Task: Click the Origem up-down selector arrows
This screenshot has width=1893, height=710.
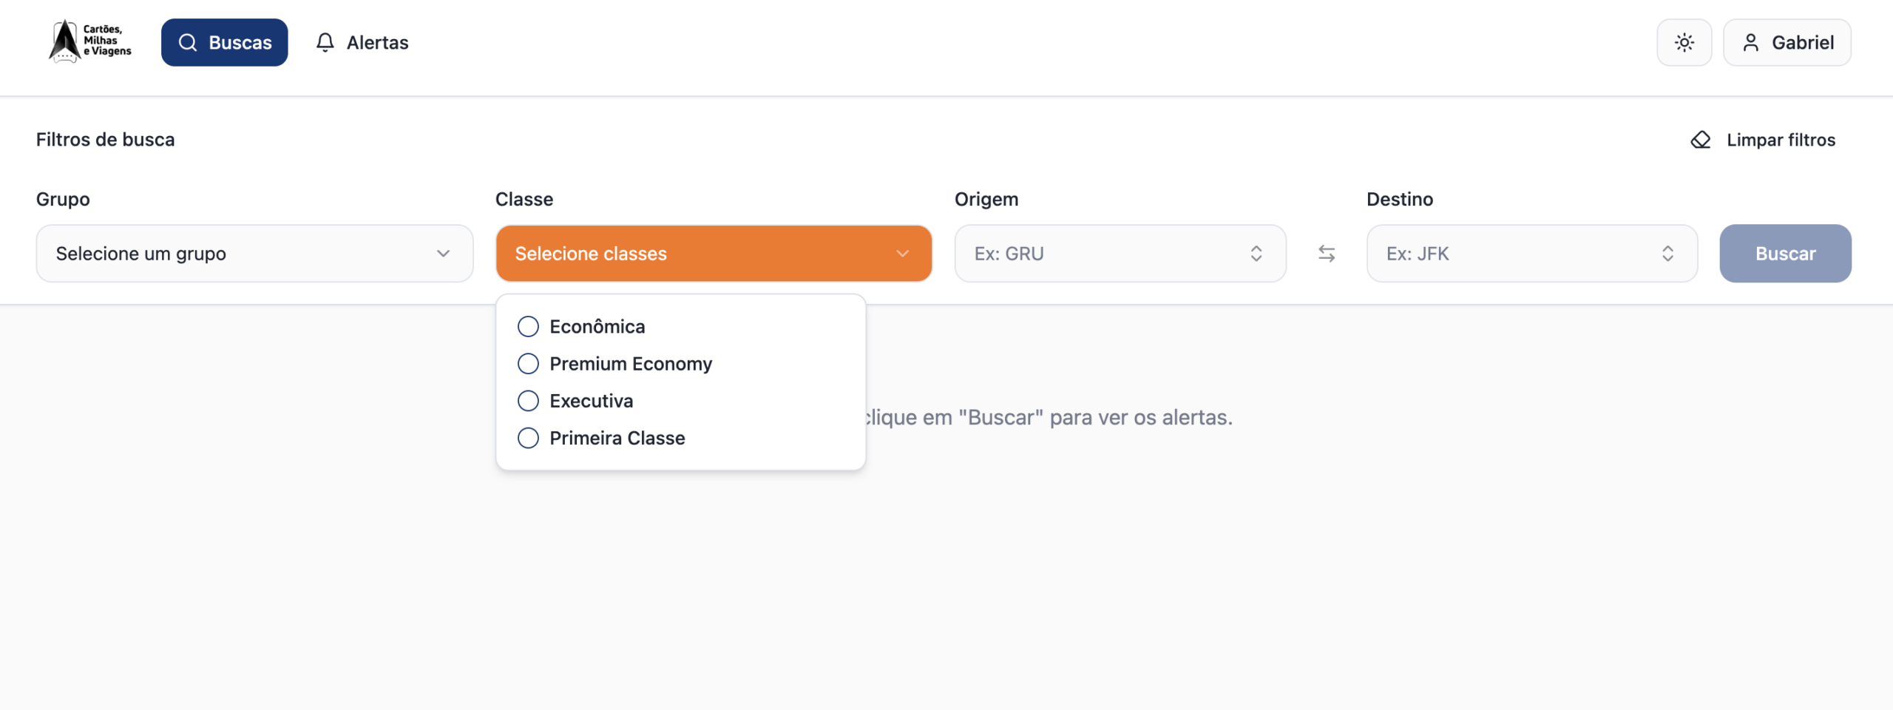Action: pos(1256,254)
